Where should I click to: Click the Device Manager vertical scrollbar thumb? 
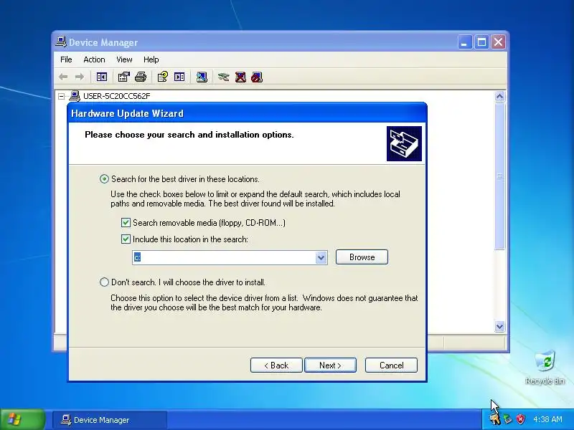click(x=499, y=176)
